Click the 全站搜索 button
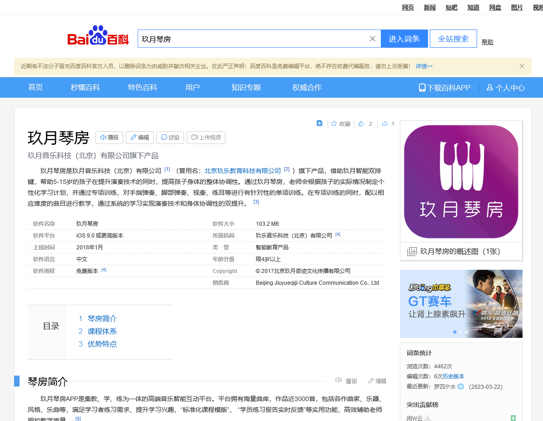 point(453,39)
